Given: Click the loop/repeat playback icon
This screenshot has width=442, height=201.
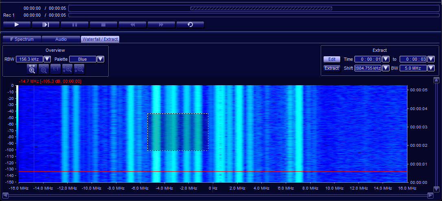Looking at the screenshot, I should pyautogui.click(x=190, y=24).
